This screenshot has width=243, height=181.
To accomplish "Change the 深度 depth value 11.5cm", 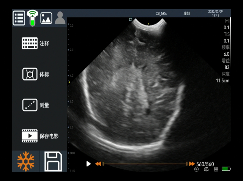I will pyautogui.click(x=223, y=81).
